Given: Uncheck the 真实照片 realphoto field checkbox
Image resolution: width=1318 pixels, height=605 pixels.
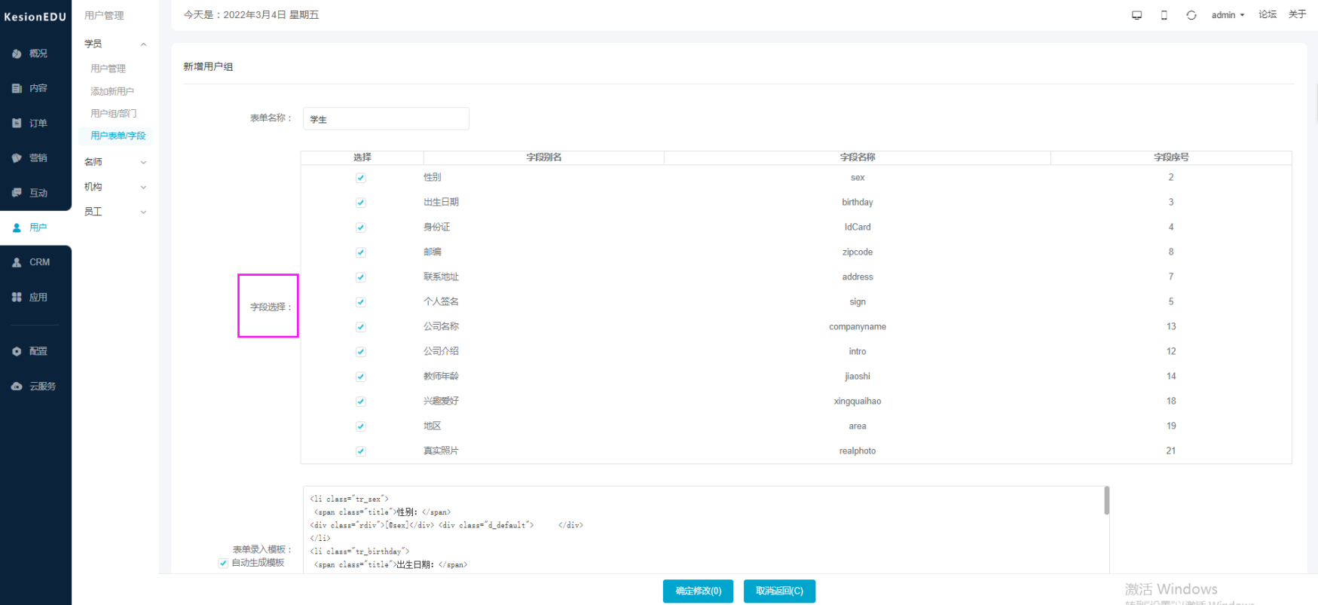Looking at the screenshot, I should [361, 451].
